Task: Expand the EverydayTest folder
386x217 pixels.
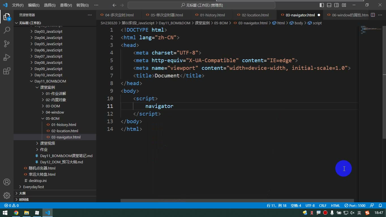Action: pyautogui.click(x=33, y=187)
